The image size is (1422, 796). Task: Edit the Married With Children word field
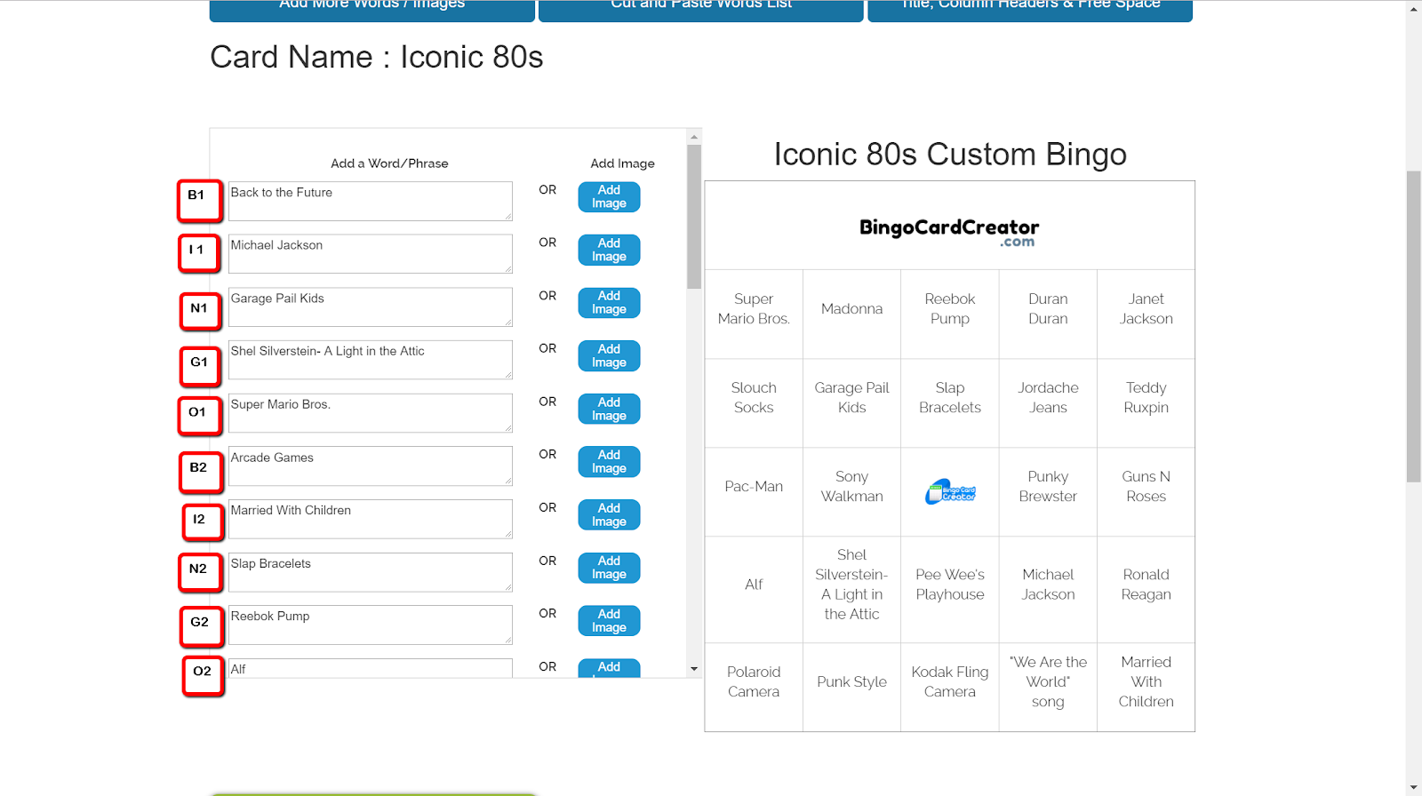coord(371,519)
